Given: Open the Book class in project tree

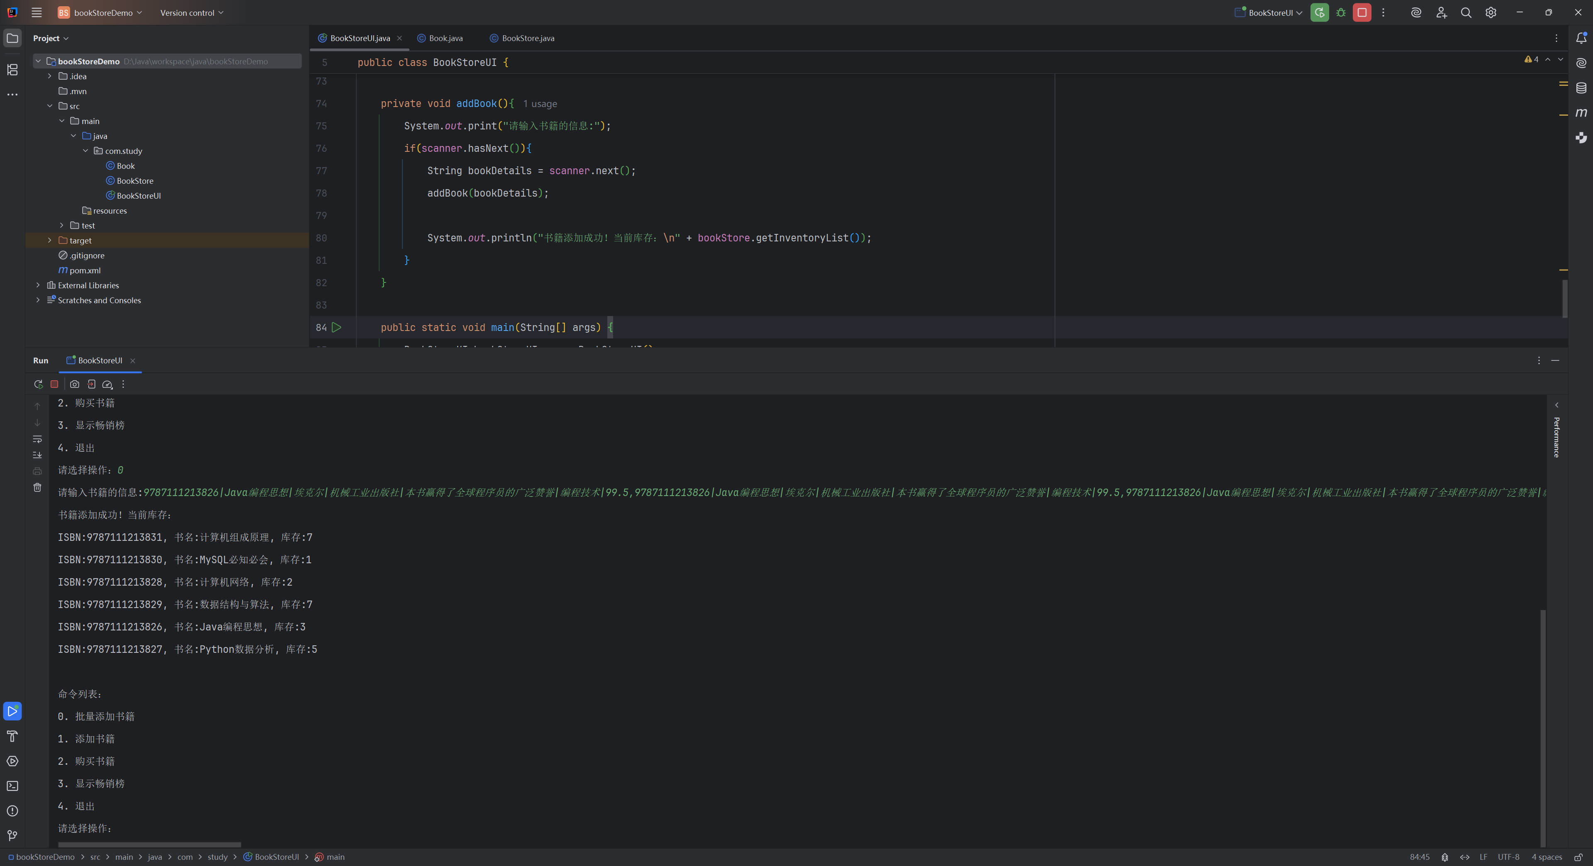Looking at the screenshot, I should [121, 165].
